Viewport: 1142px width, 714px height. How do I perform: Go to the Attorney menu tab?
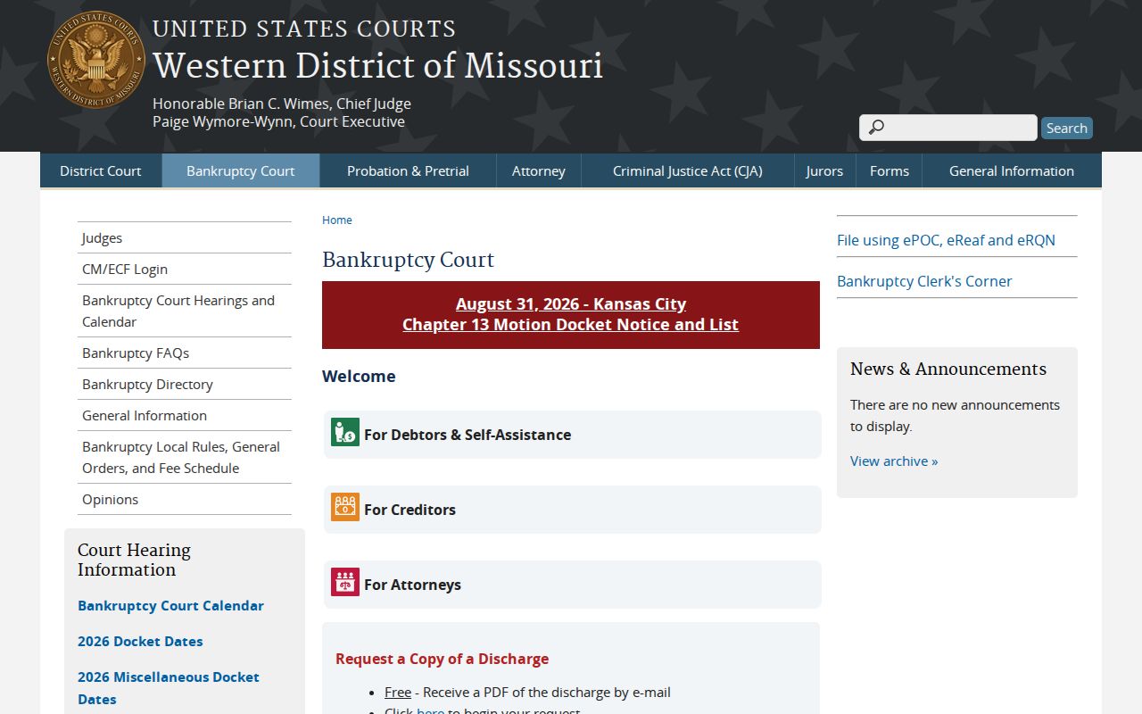[539, 170]
